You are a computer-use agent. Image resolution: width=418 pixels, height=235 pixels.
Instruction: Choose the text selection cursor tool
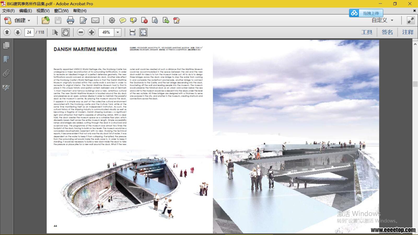pyautogui.click(x=55, y=32)
